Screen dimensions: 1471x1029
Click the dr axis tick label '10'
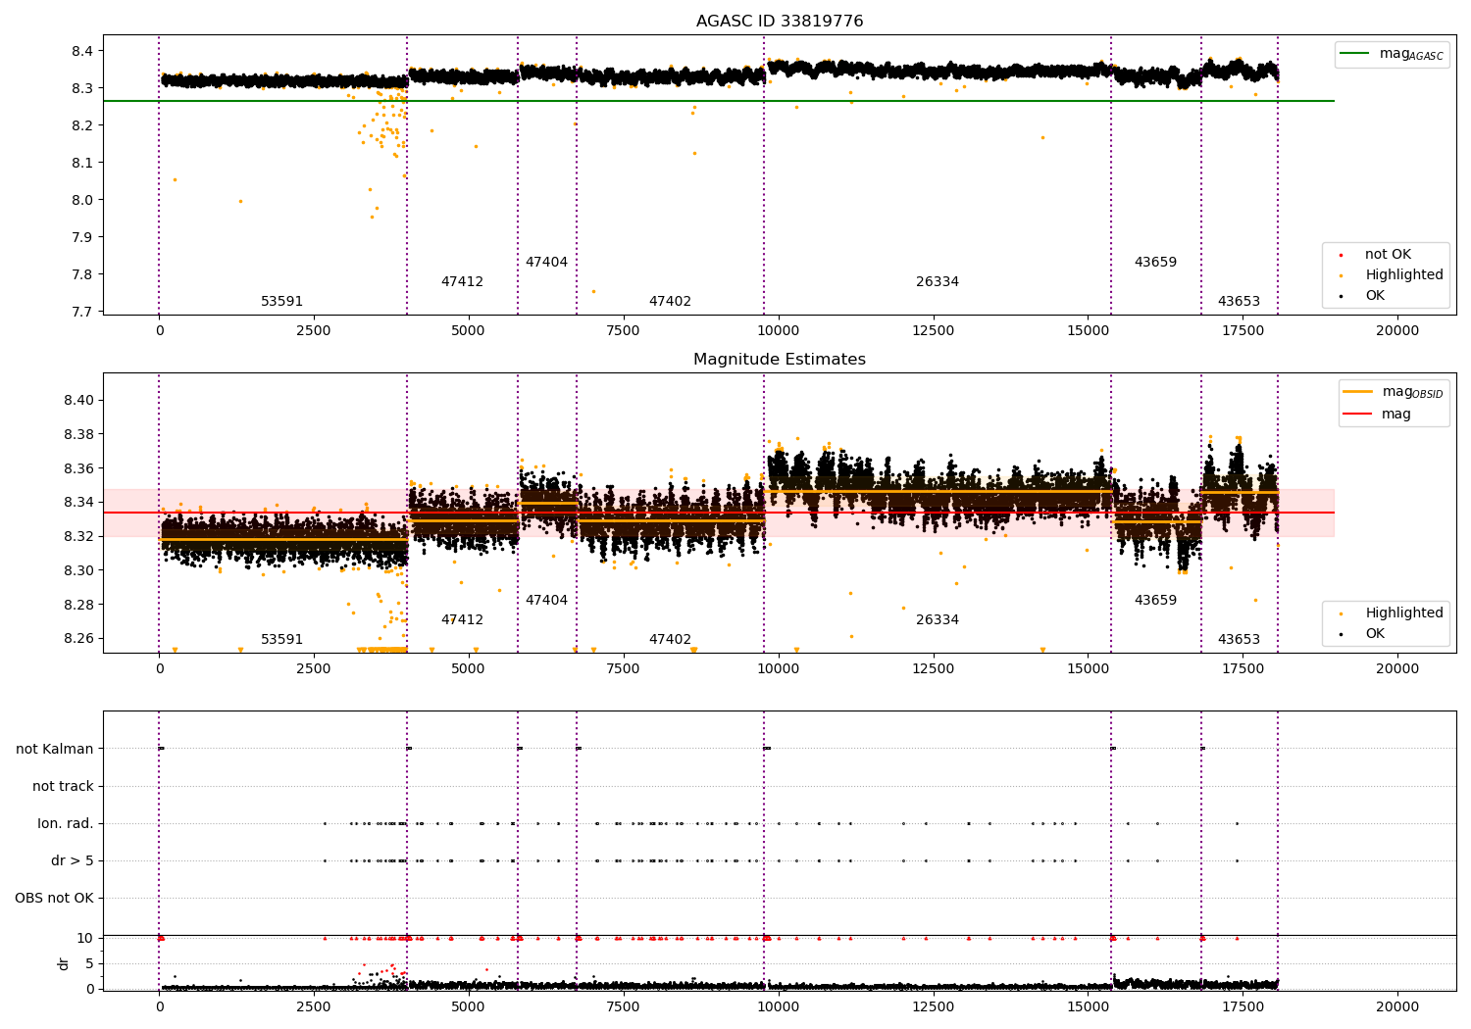(85, 938)
